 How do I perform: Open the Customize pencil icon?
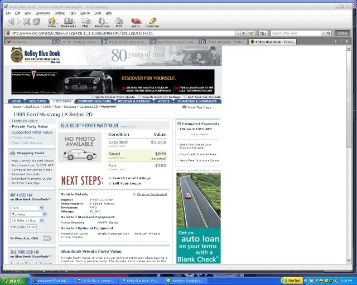(152, 22)
